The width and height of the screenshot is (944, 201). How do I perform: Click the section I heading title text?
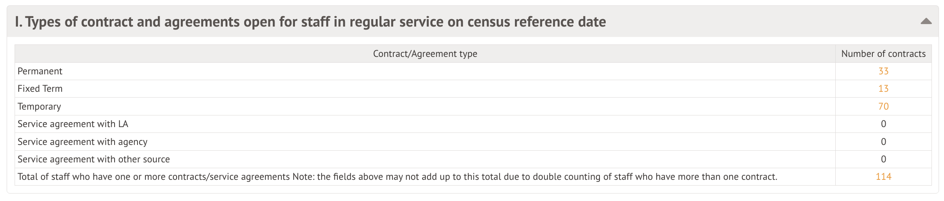click(x=310, y=22)
